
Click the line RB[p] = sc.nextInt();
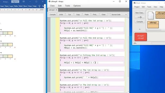point(76,48)
